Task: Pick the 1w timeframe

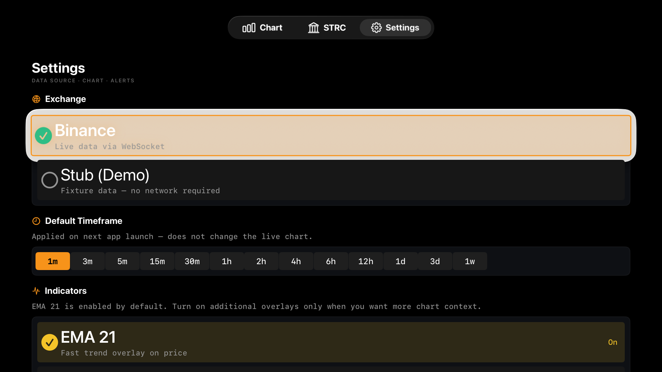Action: click(470, 261)
